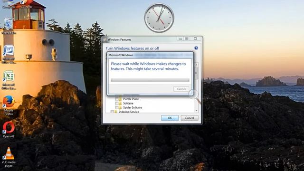Image resolution: width=304 pixels, height=171 pixels.
Task: Click the analog clock desktop gadget
Action: [159, 18]
